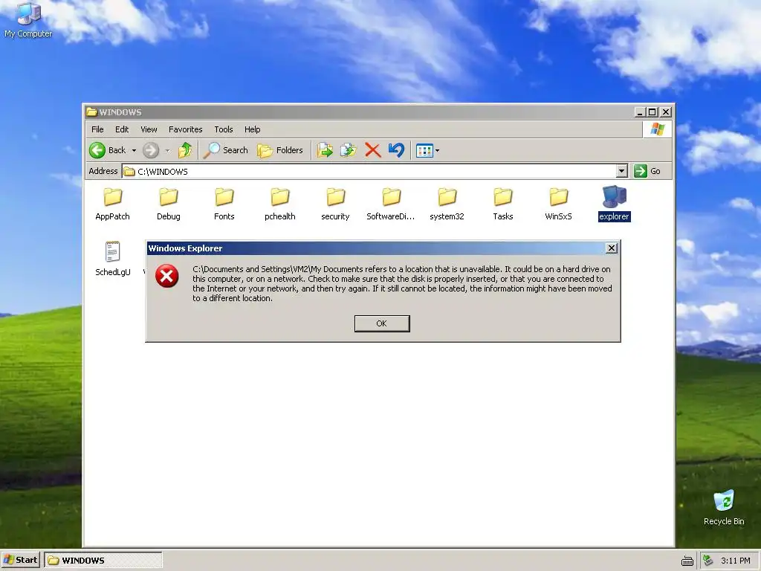Click the Windows flag logo throbber

658,129
